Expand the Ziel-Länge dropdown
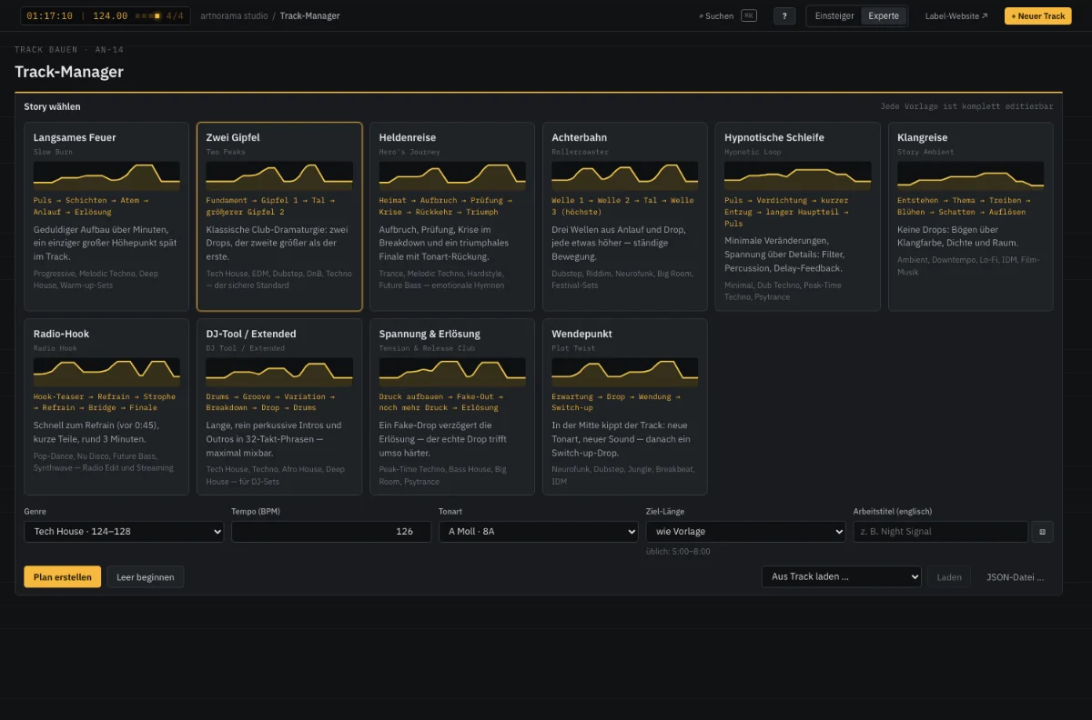 tap(746, 531)
